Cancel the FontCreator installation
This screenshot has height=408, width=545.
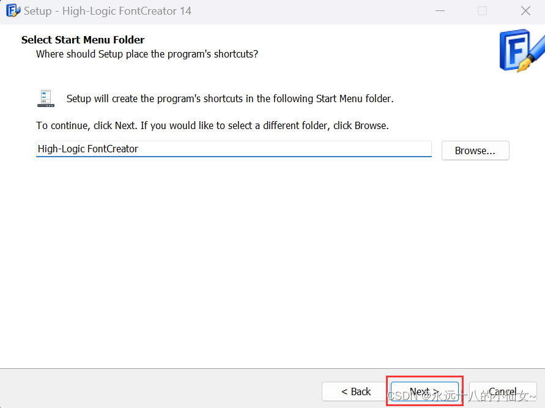pos(503,391)
